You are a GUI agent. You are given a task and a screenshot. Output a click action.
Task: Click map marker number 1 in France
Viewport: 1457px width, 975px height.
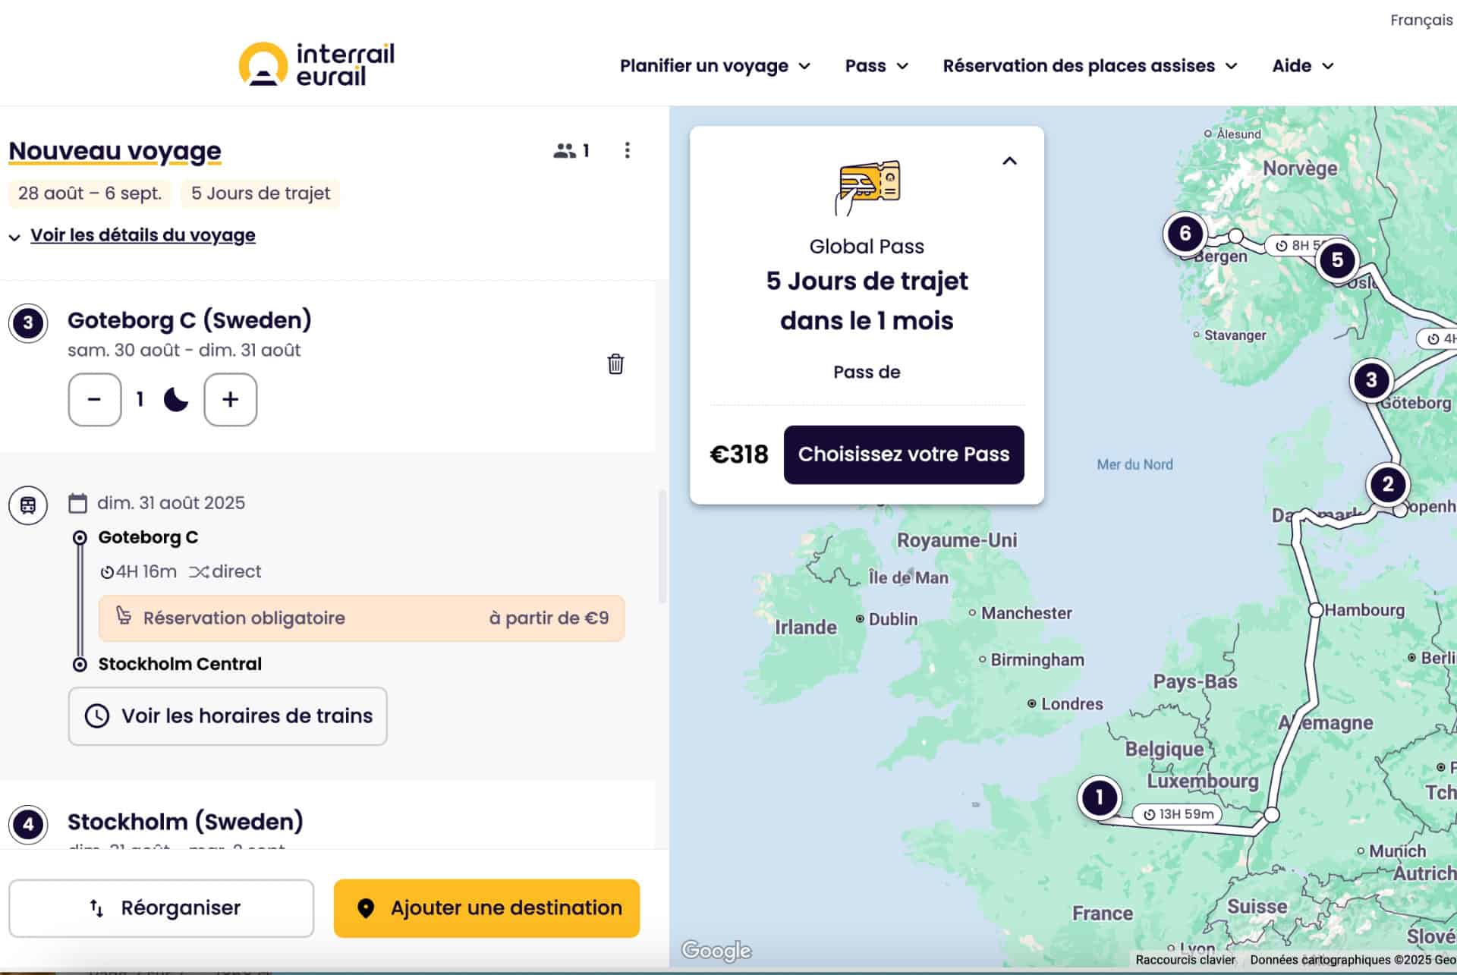(1099, 797)
